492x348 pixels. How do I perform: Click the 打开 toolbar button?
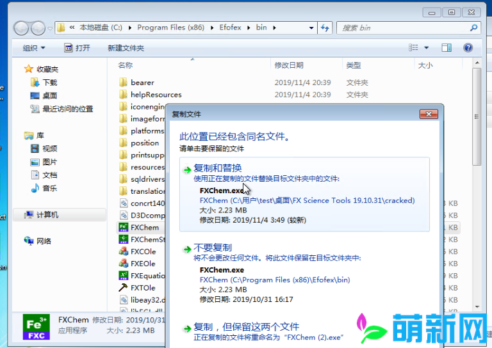tap(77, 48)
